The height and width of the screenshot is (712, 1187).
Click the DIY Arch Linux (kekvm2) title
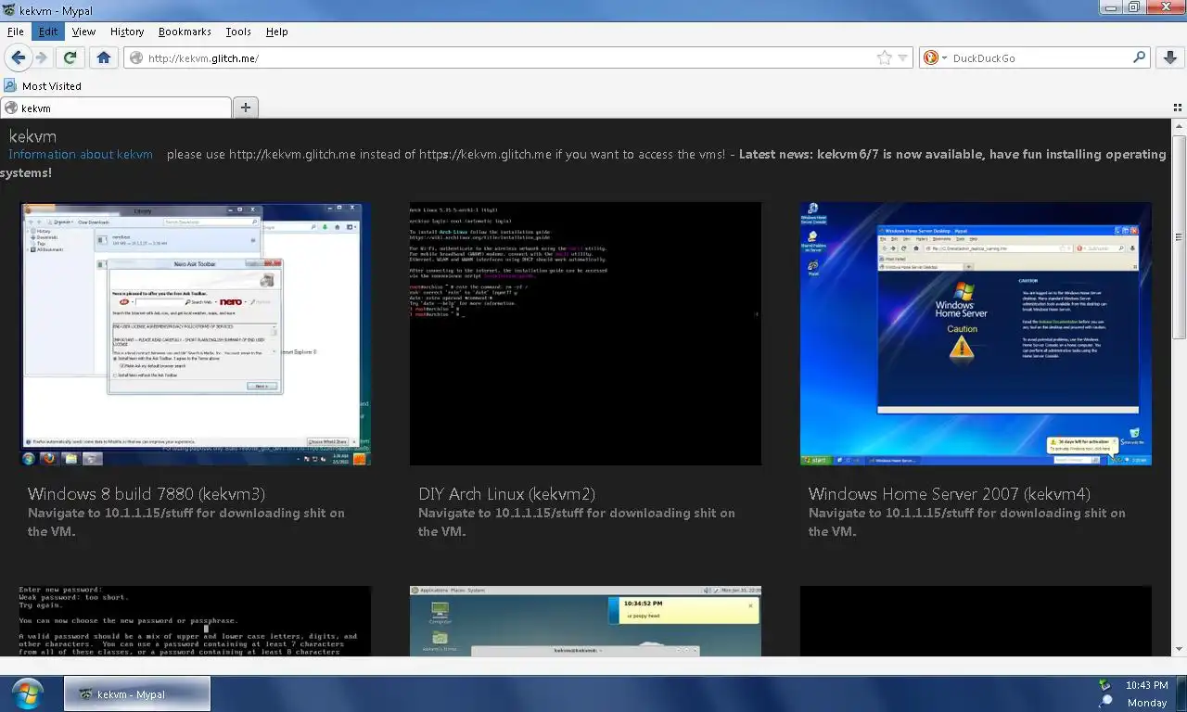[507, 494]
